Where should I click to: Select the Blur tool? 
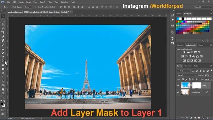click(3, 65)
